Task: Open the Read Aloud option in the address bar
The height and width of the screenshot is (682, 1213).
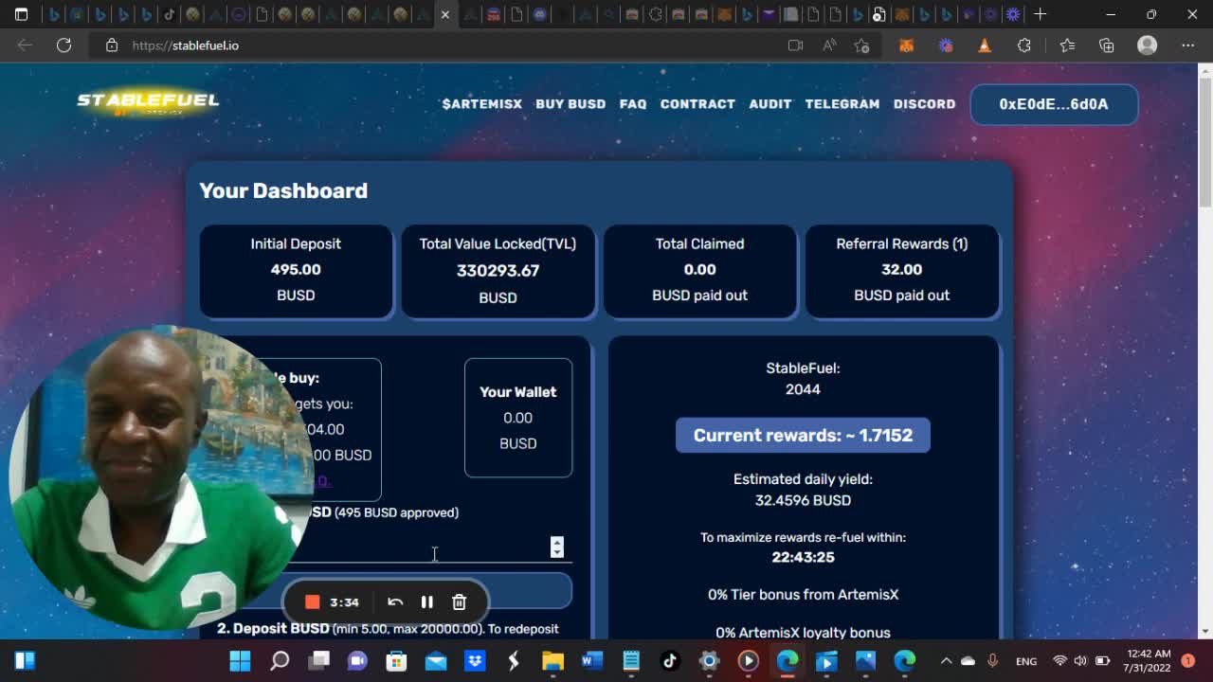Action: (829, 45)
